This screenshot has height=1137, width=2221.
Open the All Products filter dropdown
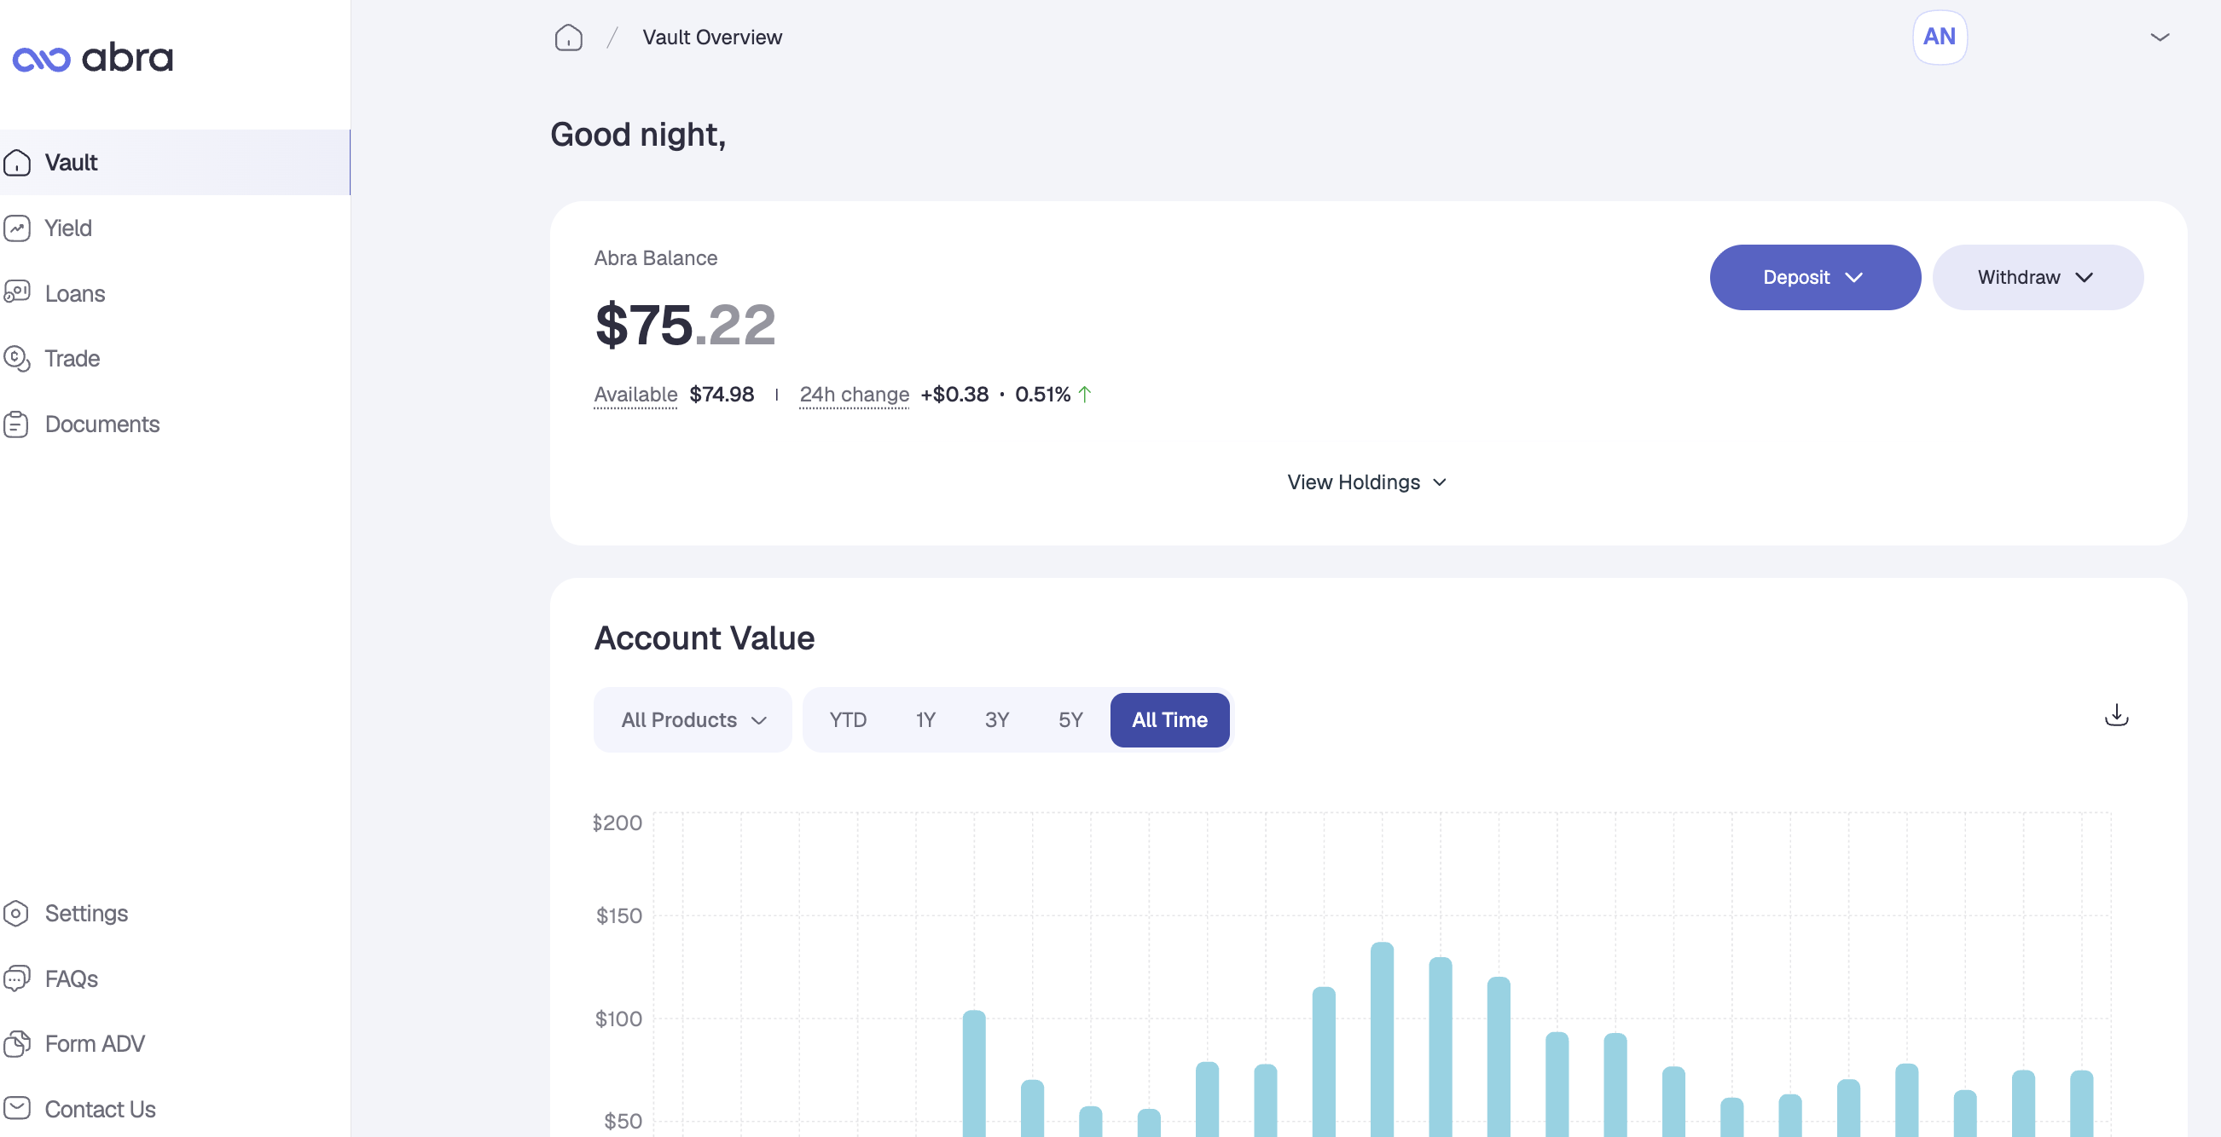(693, 720)
